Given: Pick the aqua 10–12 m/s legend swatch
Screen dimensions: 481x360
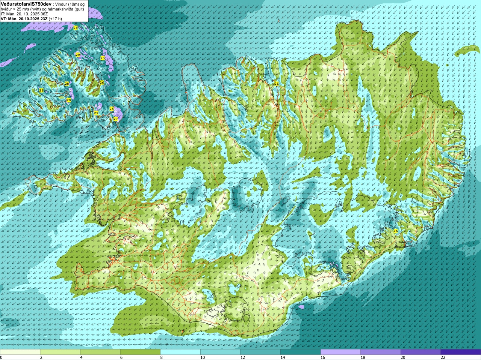Looking at the screenshot, I should point(220,352).
